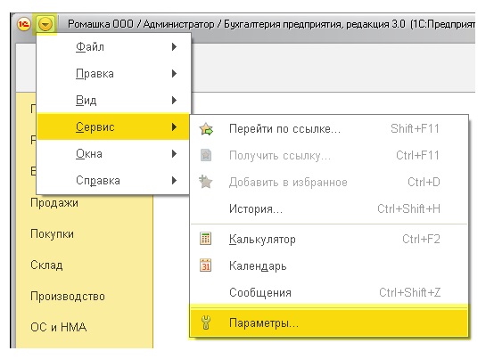
Task: Open Сообщения from the submenu
Action: click(x=329, y=292)
